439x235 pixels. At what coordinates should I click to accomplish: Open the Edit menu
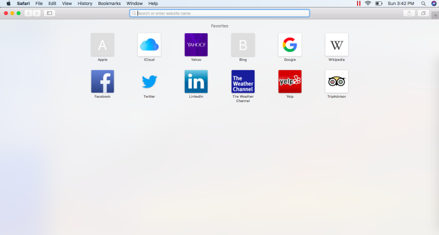[52, 3]
